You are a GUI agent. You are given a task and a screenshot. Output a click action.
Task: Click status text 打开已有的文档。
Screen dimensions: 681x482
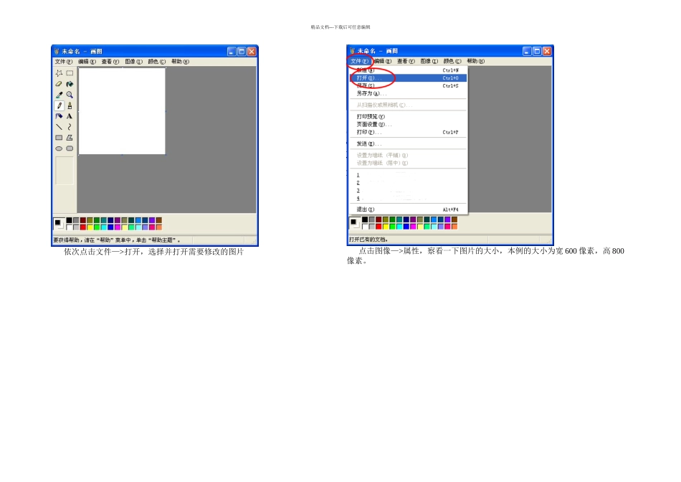pos(368,240)
